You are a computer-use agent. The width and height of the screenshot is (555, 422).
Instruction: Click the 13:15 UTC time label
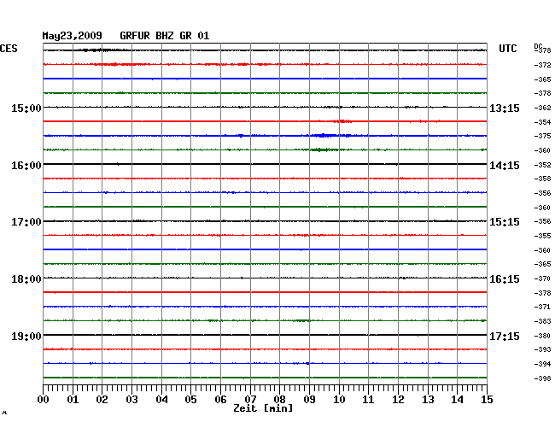(x=505, y=108)
